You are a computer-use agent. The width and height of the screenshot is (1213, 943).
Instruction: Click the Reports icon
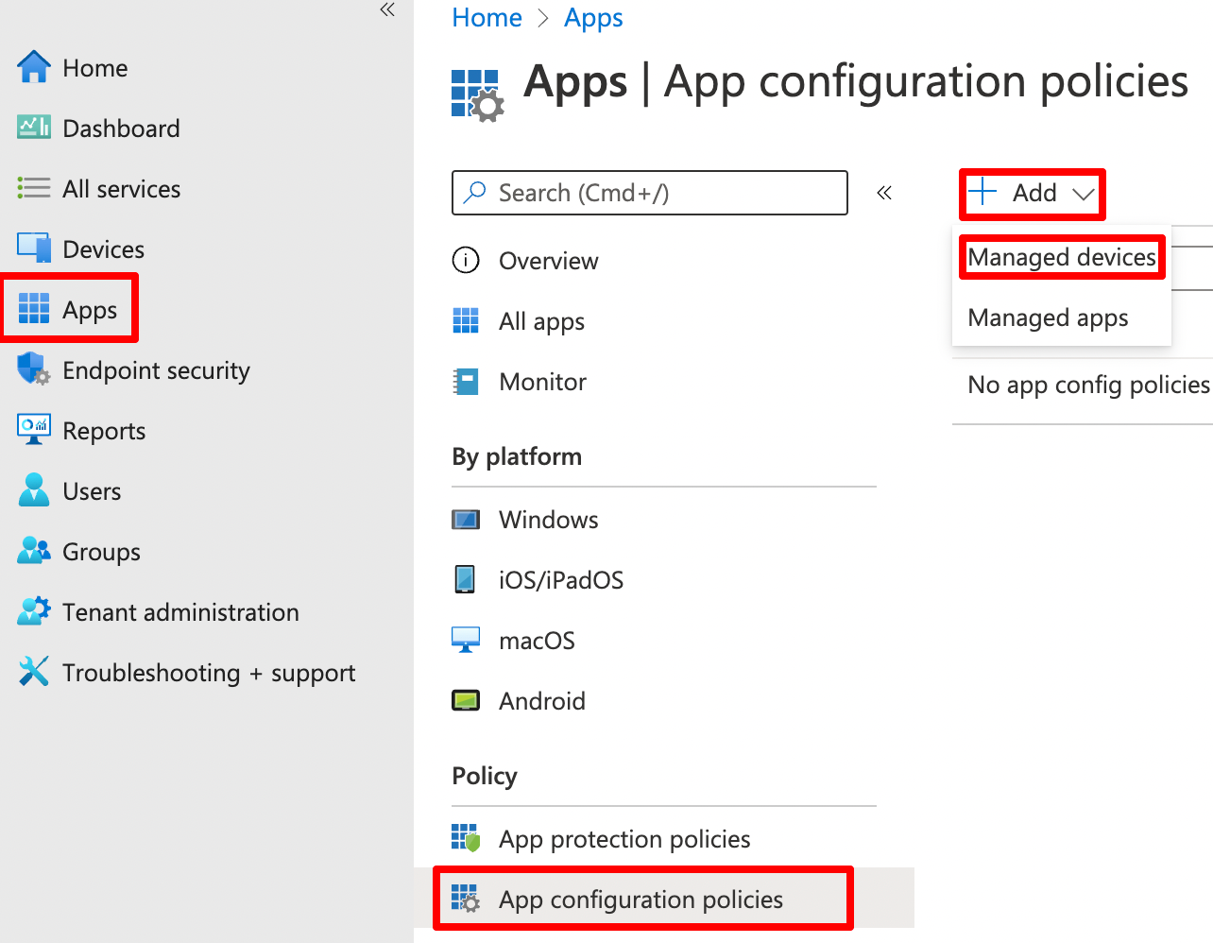tap(33, 430)
